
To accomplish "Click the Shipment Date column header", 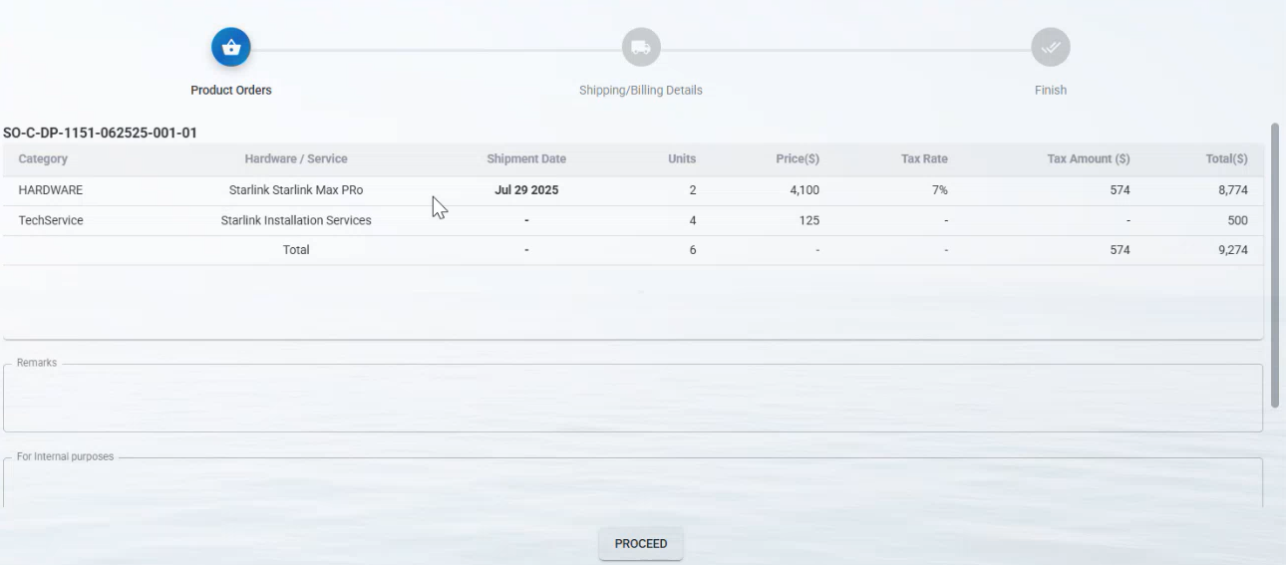I will tap(526, 159).
